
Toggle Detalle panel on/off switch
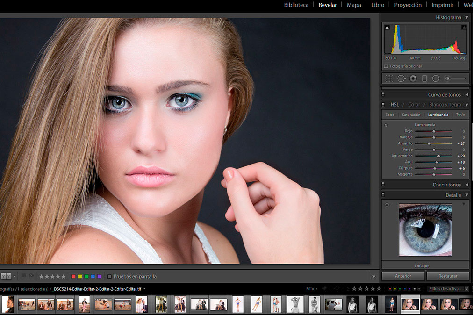[383, 194]
